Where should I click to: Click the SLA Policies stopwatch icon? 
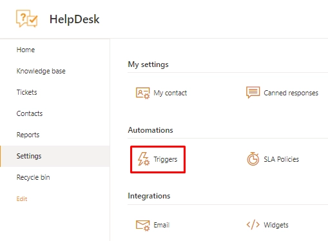click(253, 159)
